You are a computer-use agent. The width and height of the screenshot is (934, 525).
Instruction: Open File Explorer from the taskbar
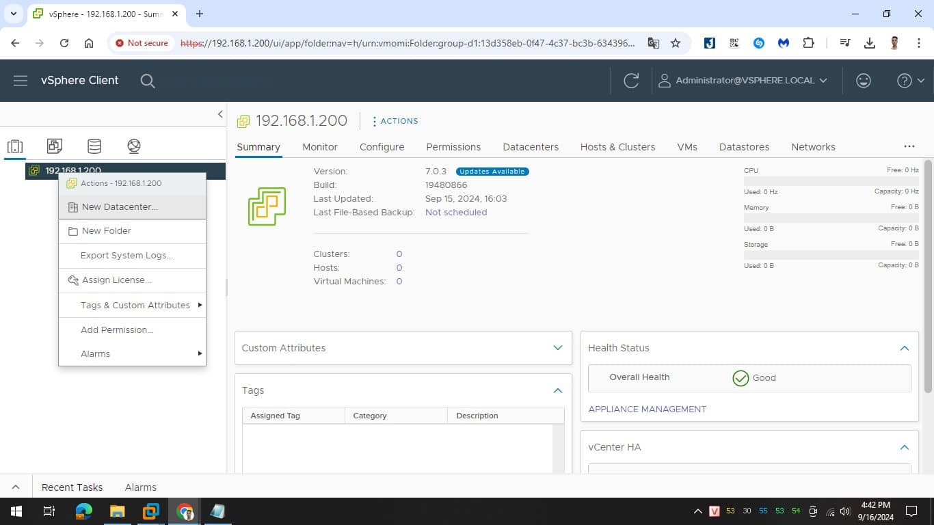pos(118,511)
